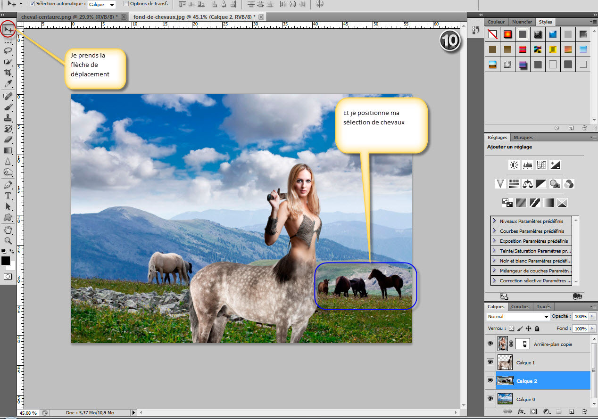Enable the Options de transf. checkbox
The image size is (598, 419).
coord(126,4)
